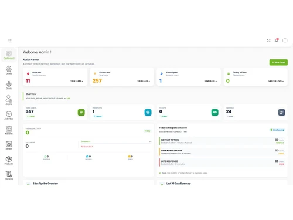This screenshot has width=293, height=220.
Task: Click the blue Unassigned person icon
Action: tap(162, 73)
